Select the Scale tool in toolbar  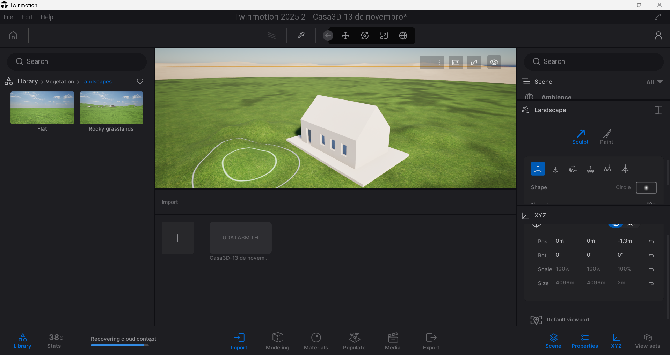(x=384, y=36)
